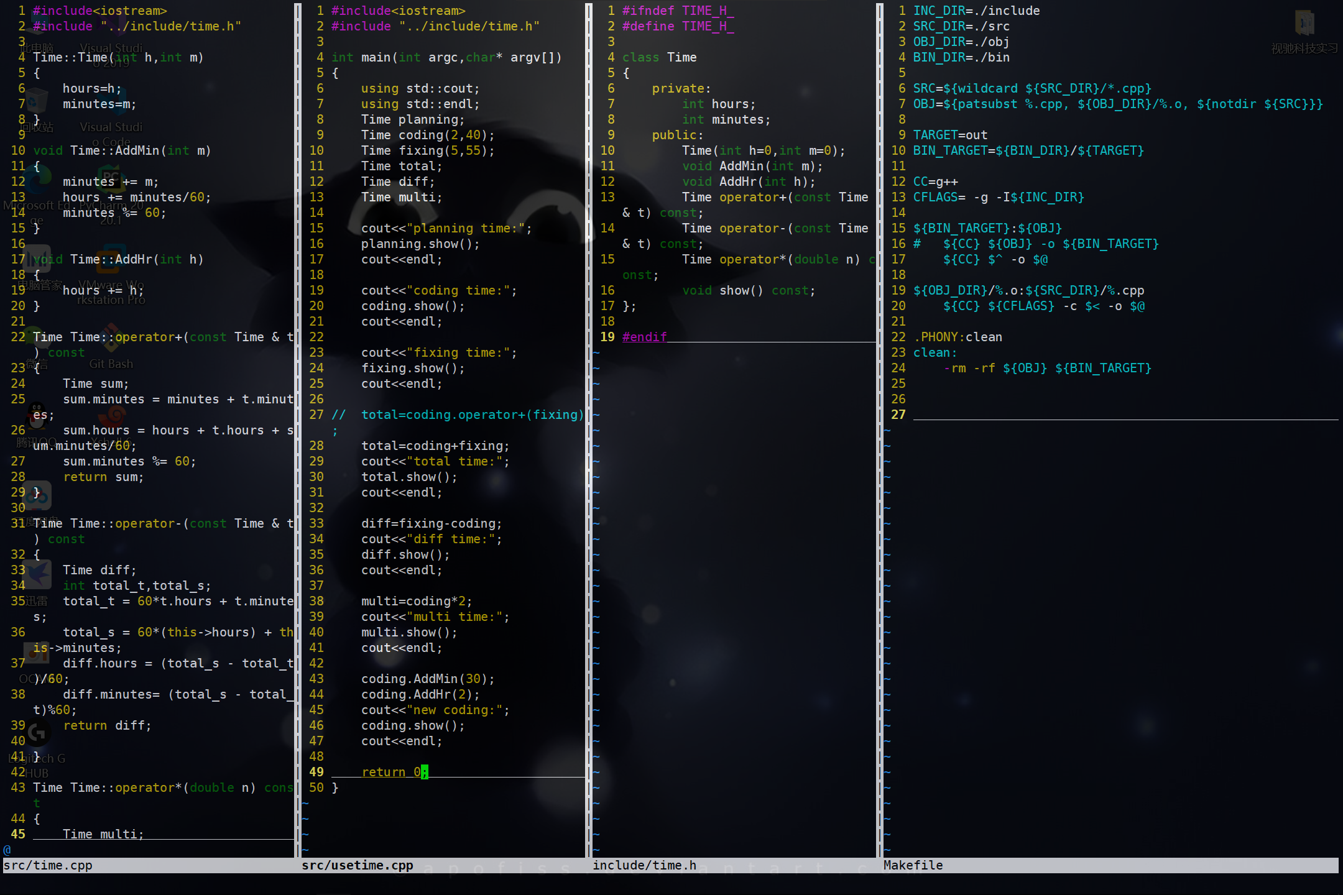Click the Microsoft Edge desktop icon
Viewport: 1343px width, 895px height.
point(37,180)
